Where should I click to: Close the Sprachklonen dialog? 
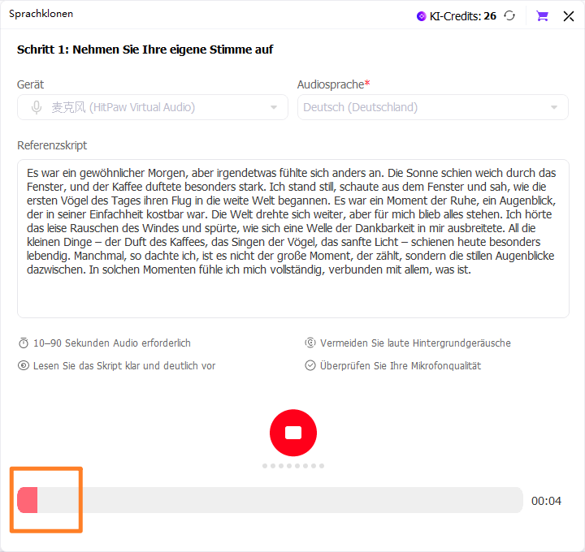569,16
